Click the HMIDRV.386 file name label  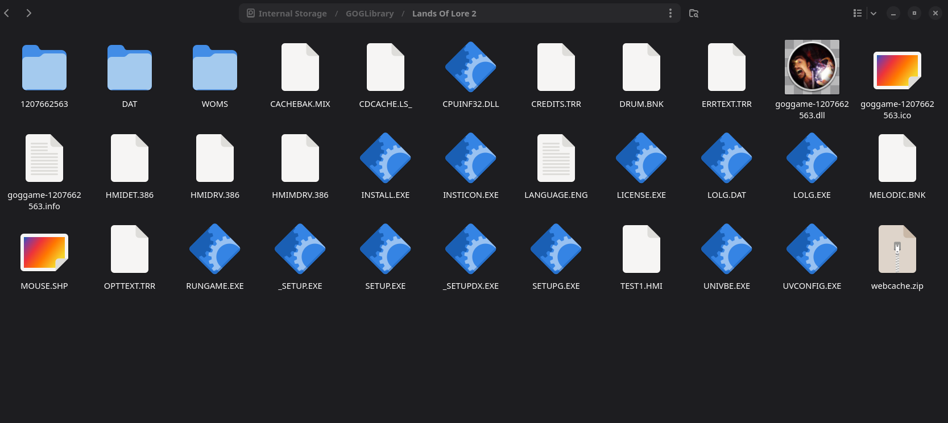(215, 195)
